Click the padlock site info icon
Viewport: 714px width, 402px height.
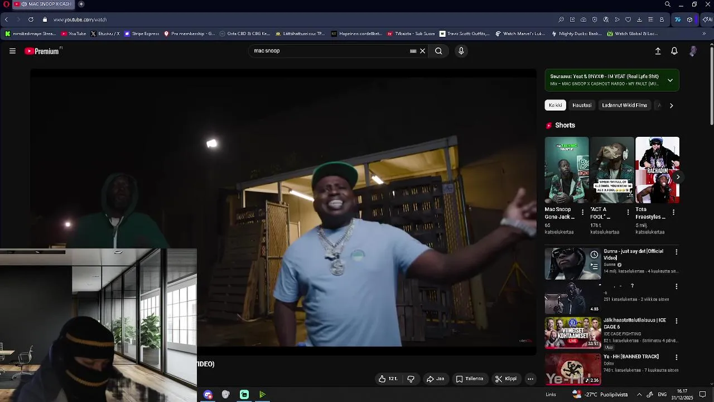pos(45,20)
